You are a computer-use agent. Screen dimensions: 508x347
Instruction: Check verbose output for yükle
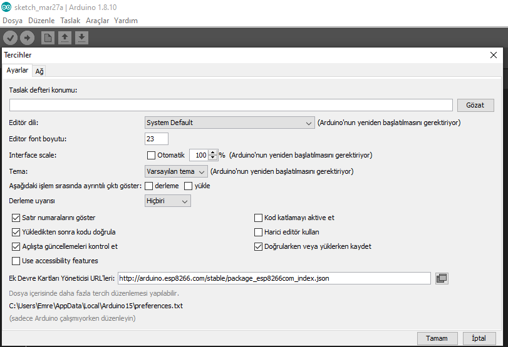click(x=189, y=186)
